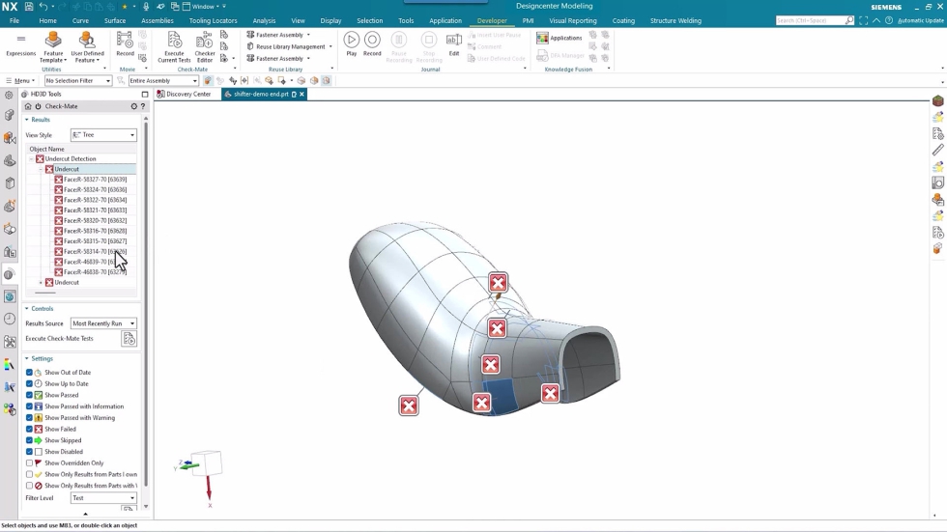
Task: Toggle Show Out of Date checkbox
Action: [29, 373]
